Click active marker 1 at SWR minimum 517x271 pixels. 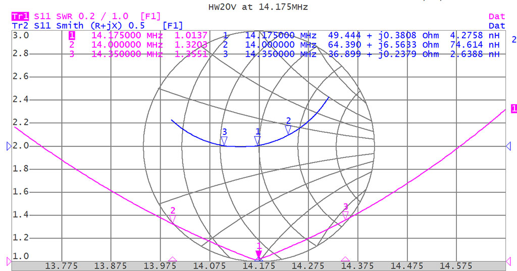tap(259, 254)
